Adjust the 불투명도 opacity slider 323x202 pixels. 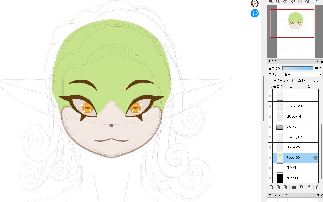(298, 68)
